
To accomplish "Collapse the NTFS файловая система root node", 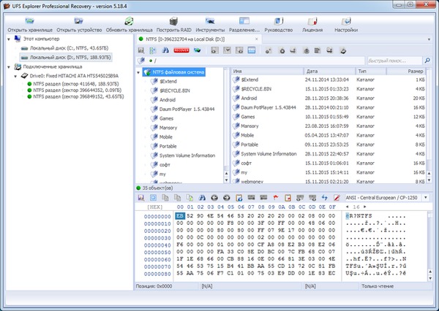I will point(138,72).
